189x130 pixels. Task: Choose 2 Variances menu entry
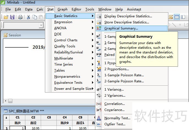(x=132, y=95)
